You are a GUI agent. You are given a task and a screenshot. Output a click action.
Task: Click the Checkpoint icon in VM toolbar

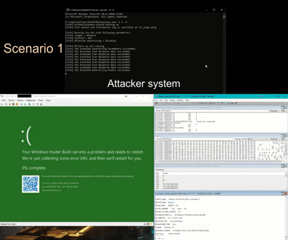point(29,104)
